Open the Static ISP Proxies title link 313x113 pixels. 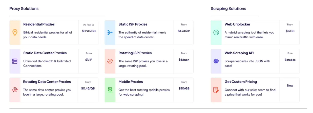133,24
